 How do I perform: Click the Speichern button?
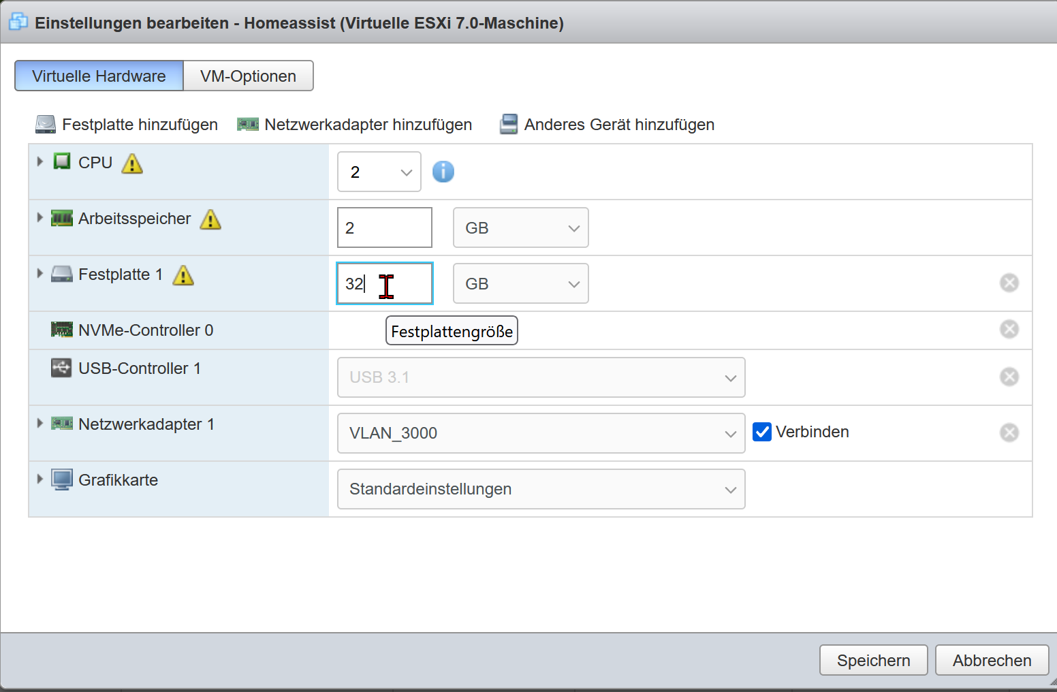point(873,661)
